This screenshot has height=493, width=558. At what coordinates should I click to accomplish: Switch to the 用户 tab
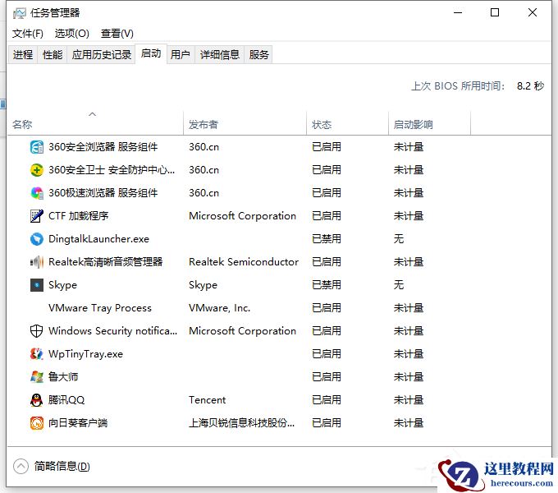181,54
